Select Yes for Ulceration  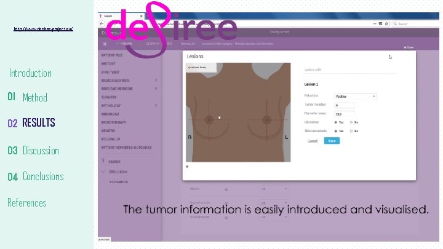pyautogui.click(x=336, y=122)
